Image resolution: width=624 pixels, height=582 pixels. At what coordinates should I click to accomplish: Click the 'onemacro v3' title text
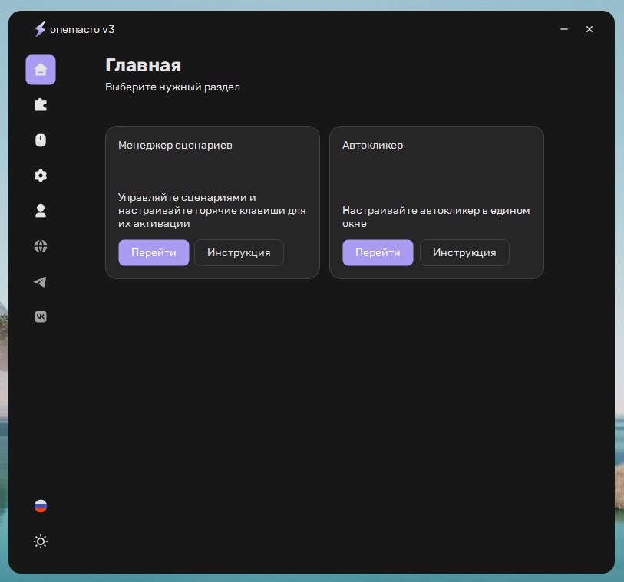click(82, 29)
